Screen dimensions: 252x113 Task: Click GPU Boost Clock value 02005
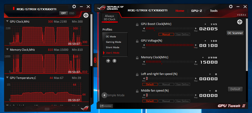[x=209, y=29]
